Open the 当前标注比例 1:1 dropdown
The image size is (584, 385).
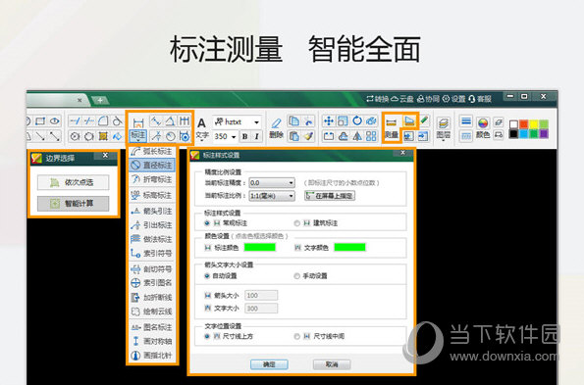[272, 196]
